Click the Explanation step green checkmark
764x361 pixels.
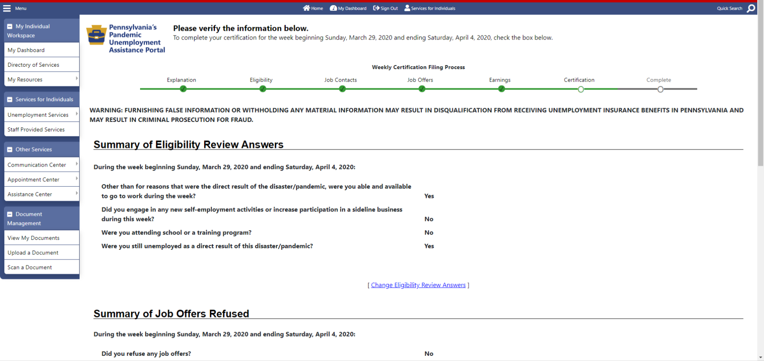tap(183, 89)
